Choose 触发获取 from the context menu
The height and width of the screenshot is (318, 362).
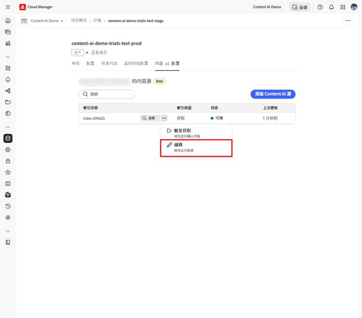pos(196,133)
